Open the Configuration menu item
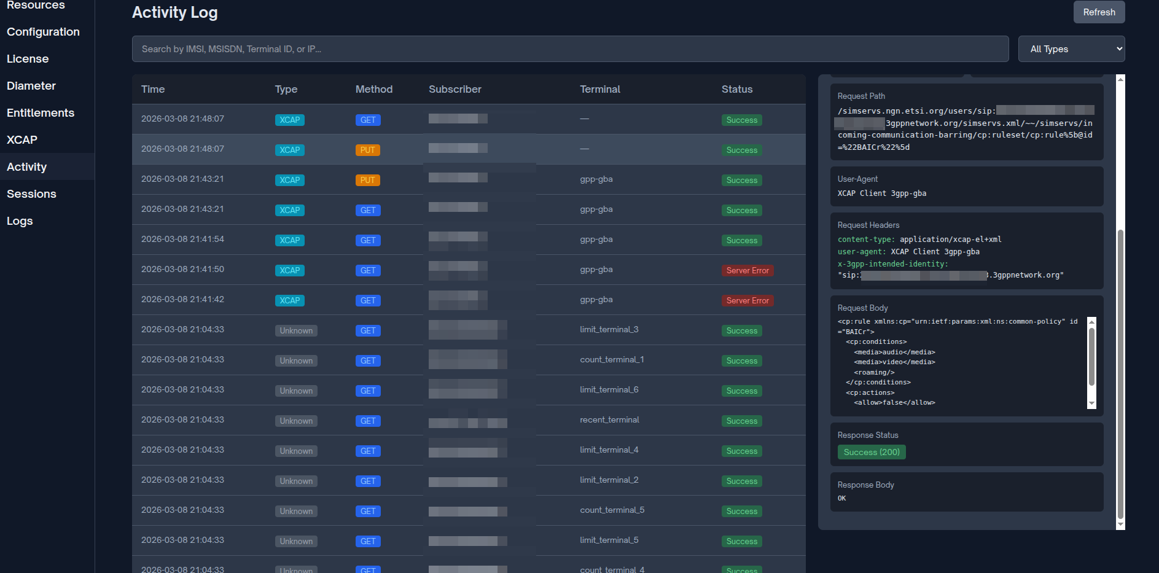The height and width of the screenshot is (573, 1159). [x=43, y=32]
